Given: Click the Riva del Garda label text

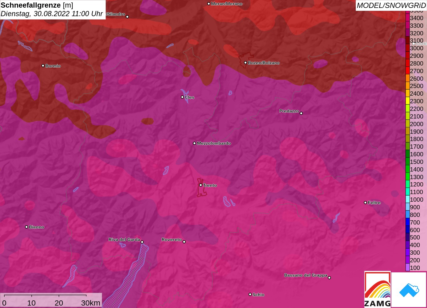Looking at the screenshot, I should 124,239.
